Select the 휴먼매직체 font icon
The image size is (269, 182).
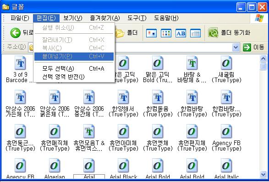(x=55, y=131)
